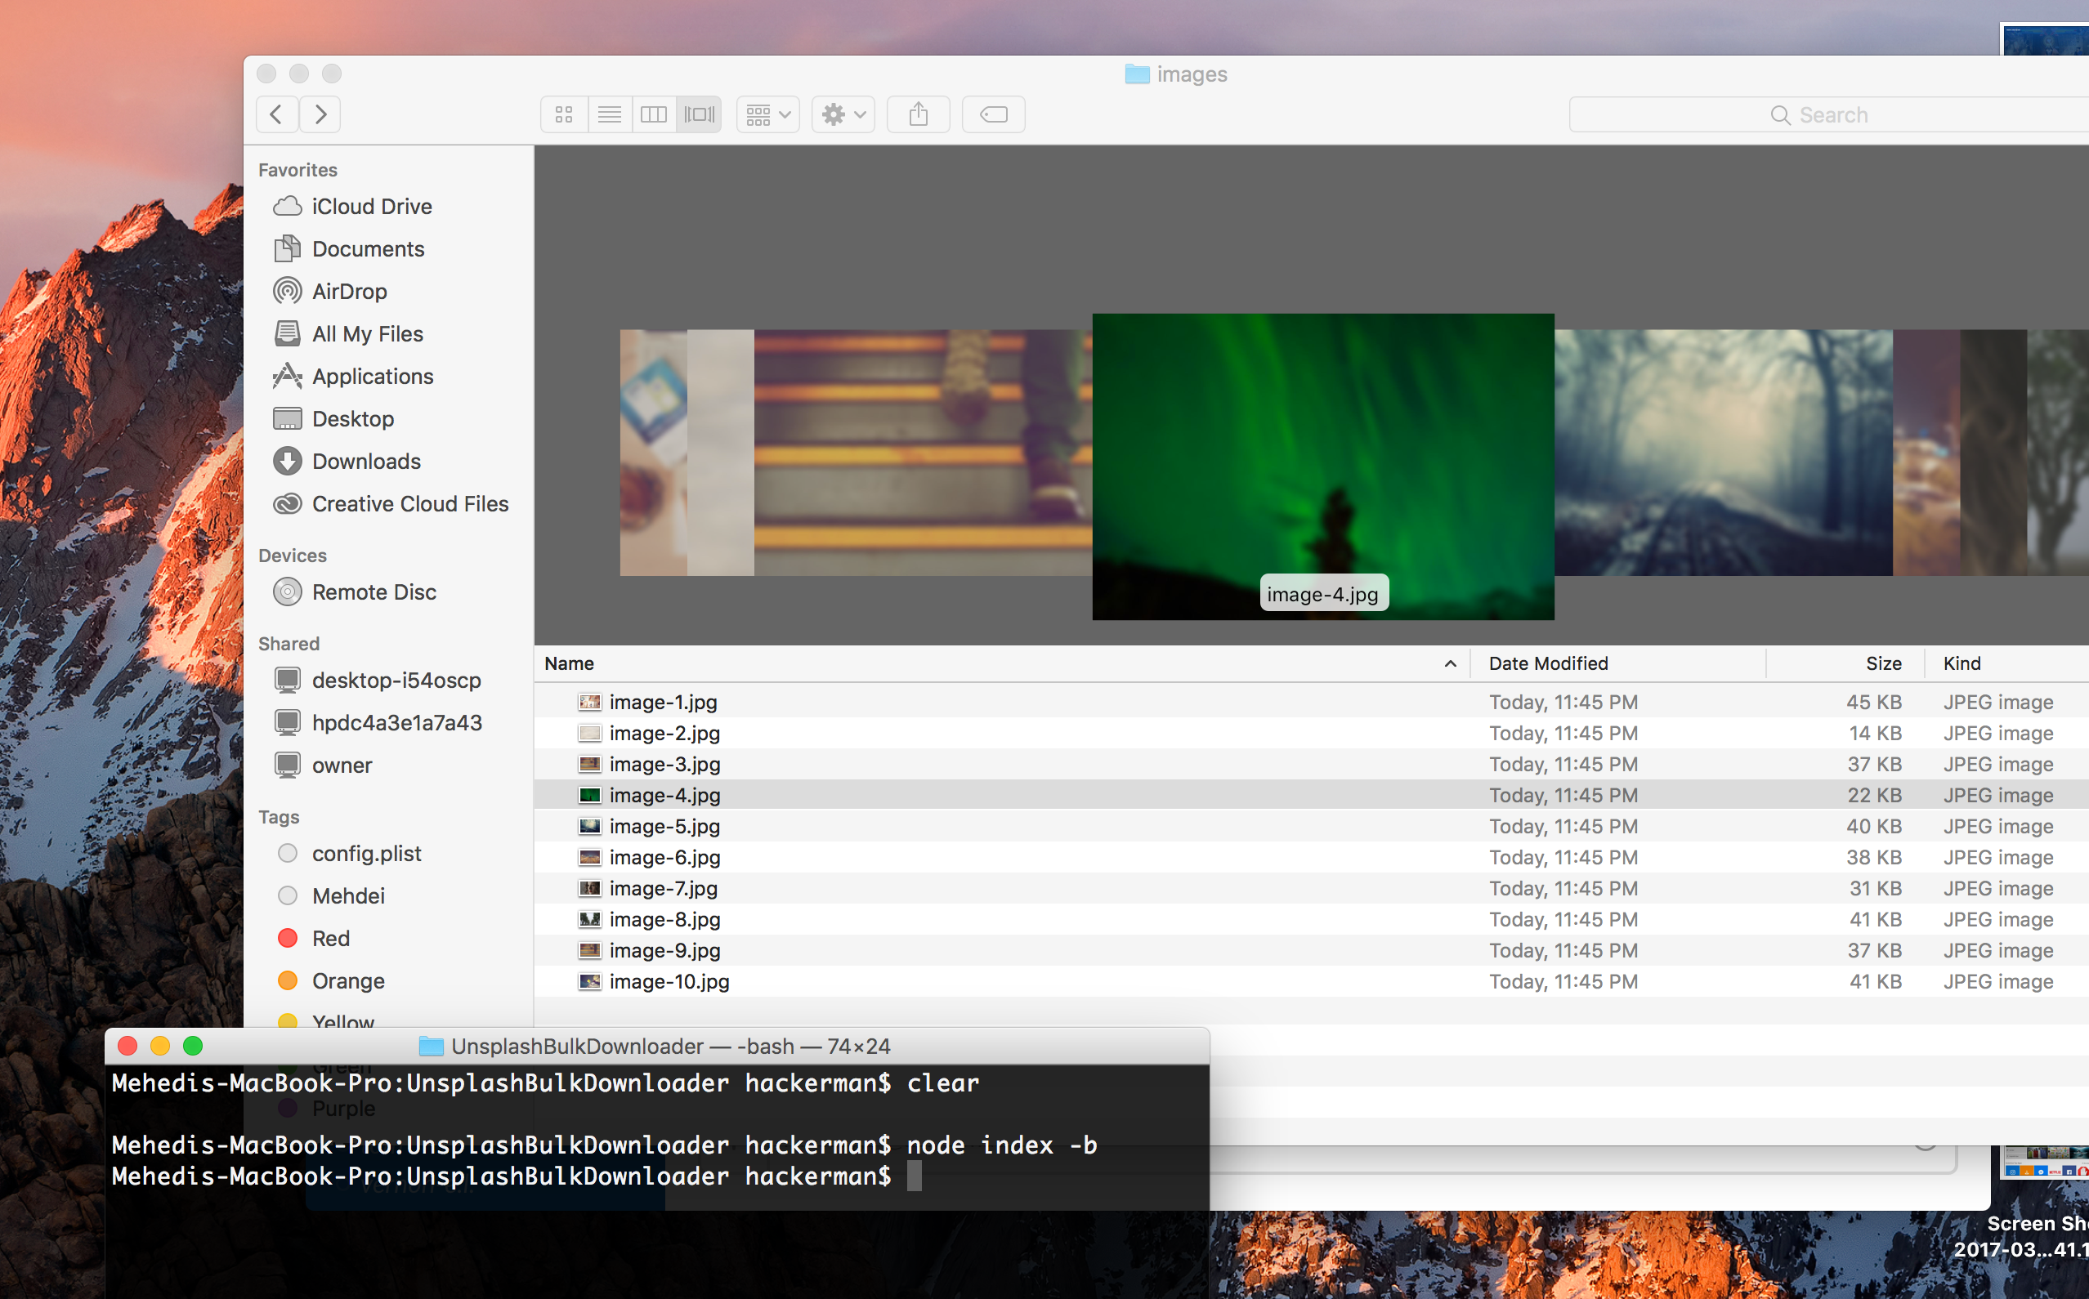Switch to list view in Finder
2089x1299 pixels.
point(609,114)
